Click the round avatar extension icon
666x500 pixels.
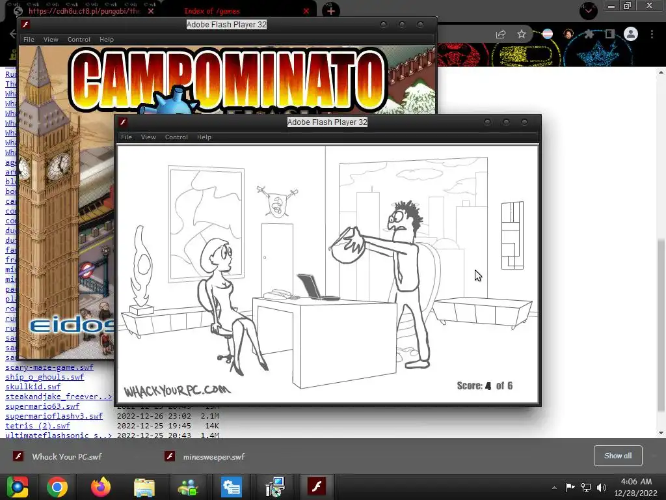(568, 34)
